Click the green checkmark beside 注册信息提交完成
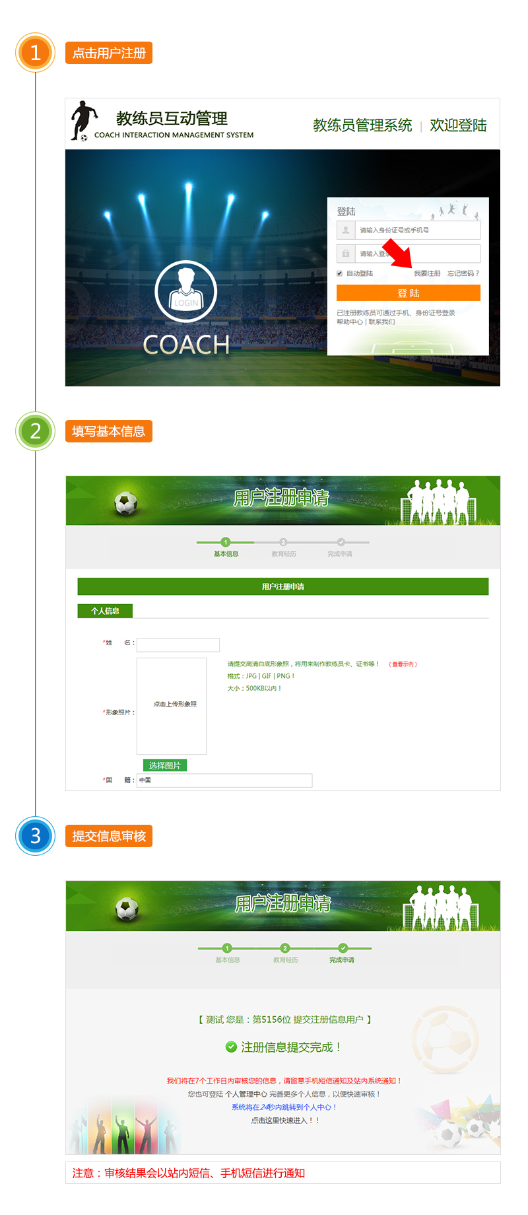 (x=231, y=1047)
